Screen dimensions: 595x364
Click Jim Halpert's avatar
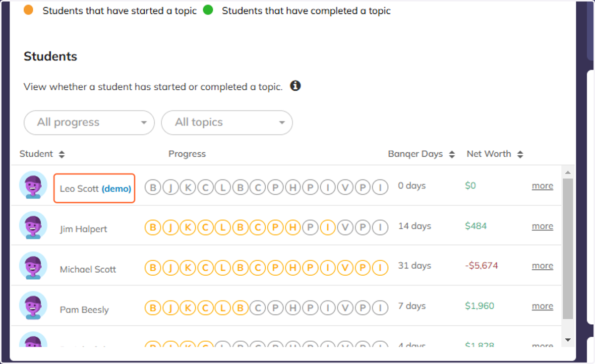coord(33,226)
